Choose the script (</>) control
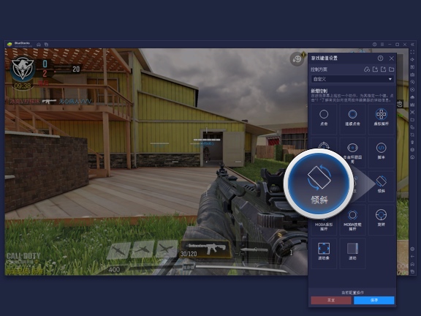Viewport: 421px width, 316px height. (x=381, y=152)
